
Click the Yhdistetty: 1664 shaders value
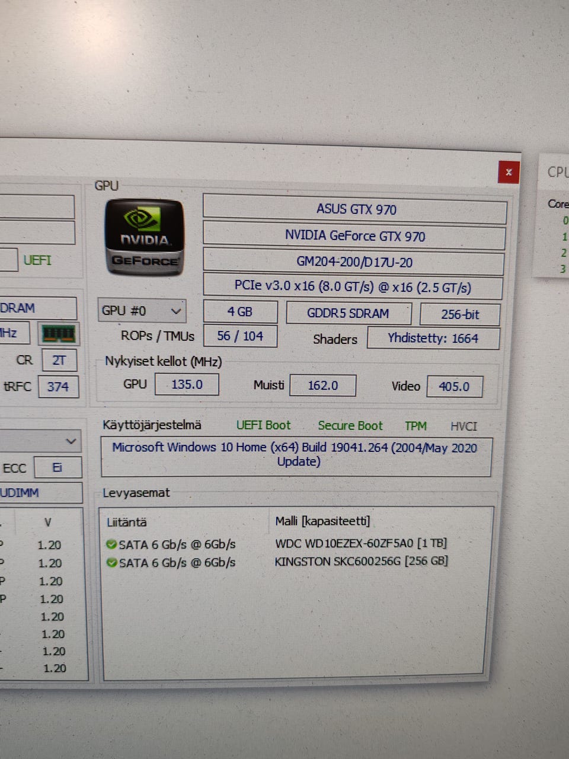tap(433, 338)
